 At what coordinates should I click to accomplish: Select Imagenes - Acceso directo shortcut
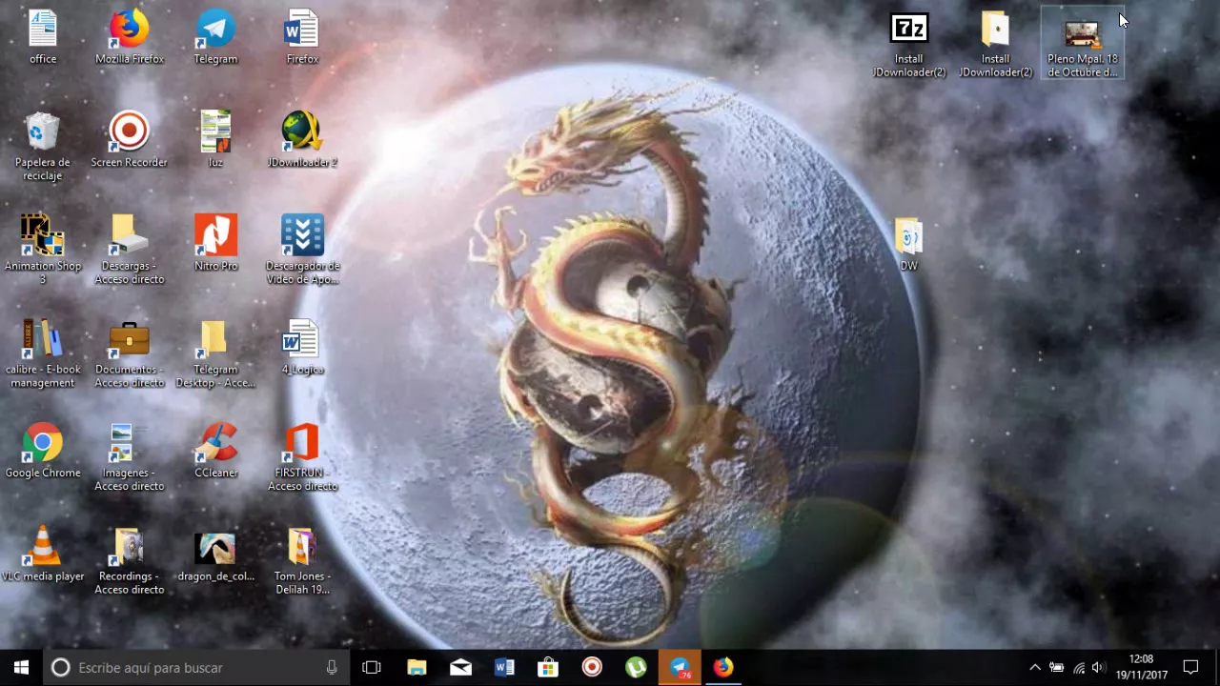point(130,457)
